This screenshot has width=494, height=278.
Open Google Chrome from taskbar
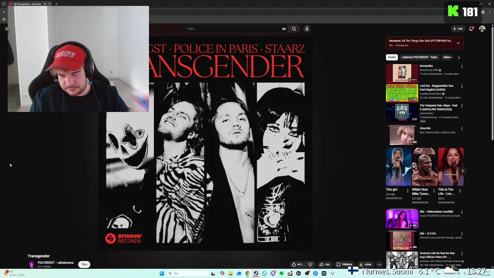tap(247, 273)
